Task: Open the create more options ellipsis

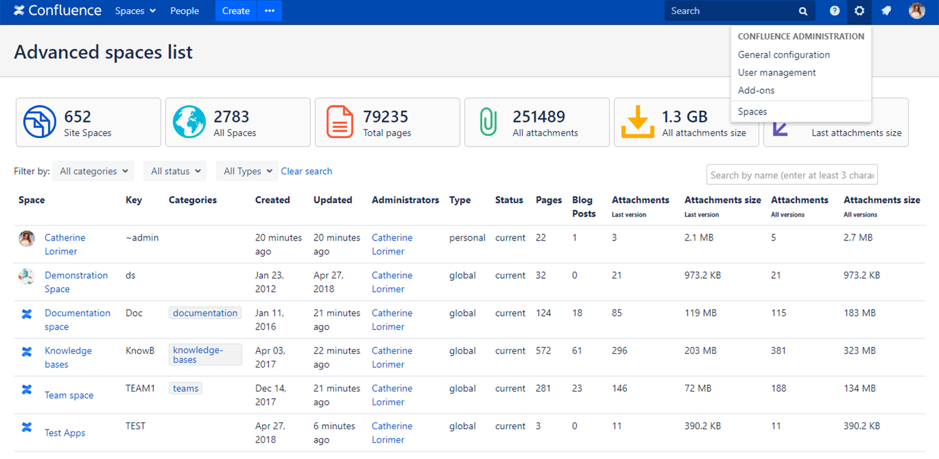Action: pos(269,11)
